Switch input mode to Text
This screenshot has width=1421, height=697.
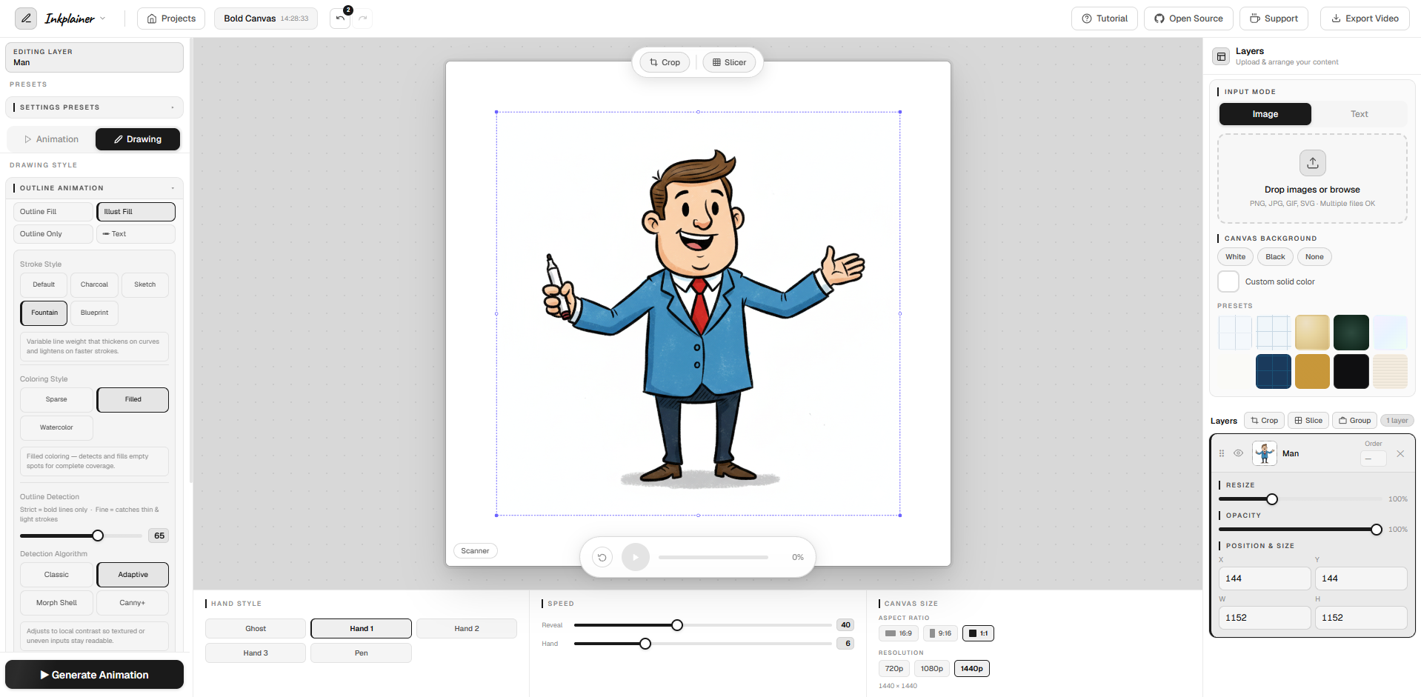tap(1359, 114)
